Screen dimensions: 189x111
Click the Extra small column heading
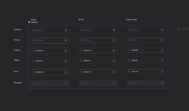(x=131, y=19)
